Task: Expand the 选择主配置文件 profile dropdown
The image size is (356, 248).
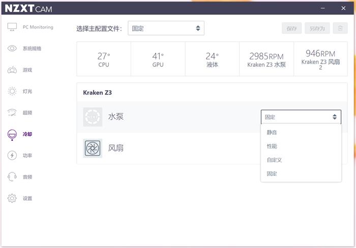Action: (166, 28)
